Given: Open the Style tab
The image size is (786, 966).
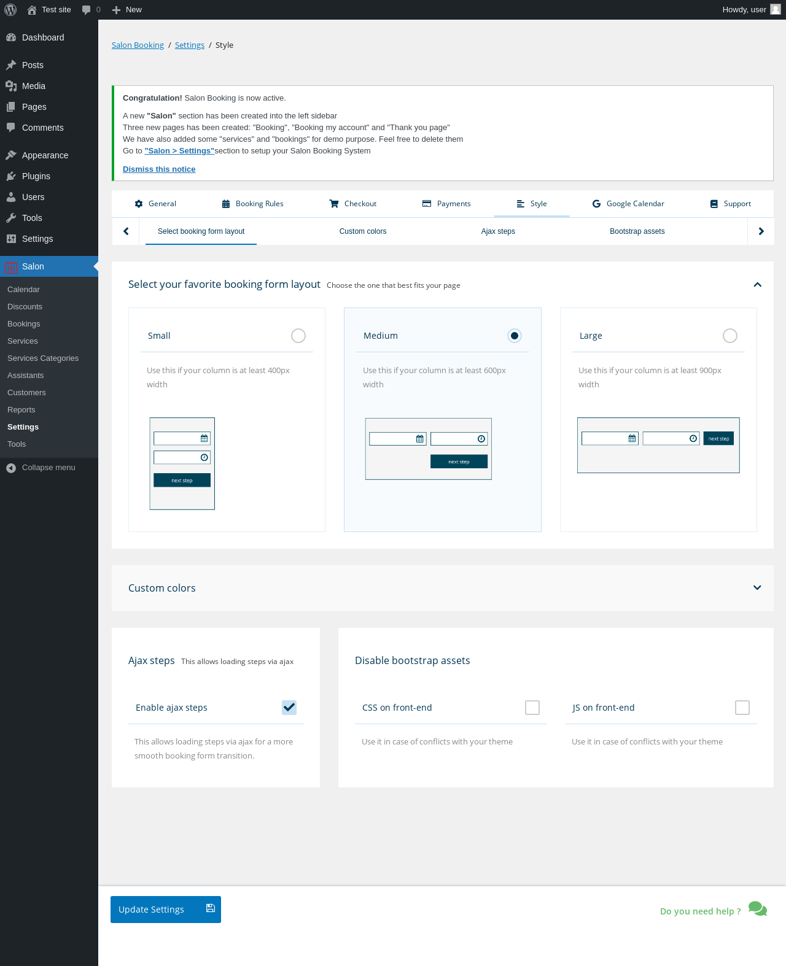Looking at the screenshot, I should click(x=532, y=204).
